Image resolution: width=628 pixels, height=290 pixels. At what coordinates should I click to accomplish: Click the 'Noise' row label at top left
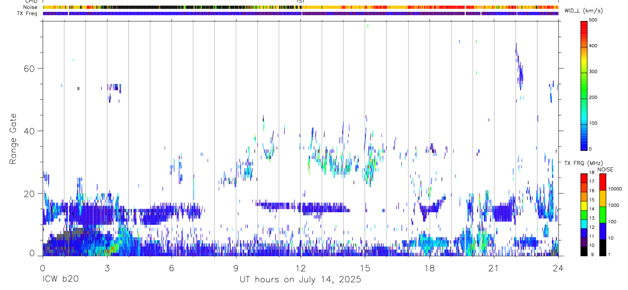coord(31,7)
